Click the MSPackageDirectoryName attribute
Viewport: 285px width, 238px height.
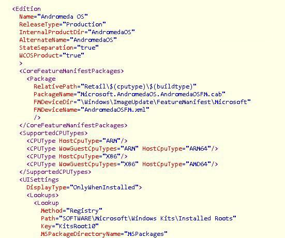click(81, 234)
